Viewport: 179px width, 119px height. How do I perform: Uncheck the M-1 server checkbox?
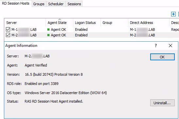[8, 30]
